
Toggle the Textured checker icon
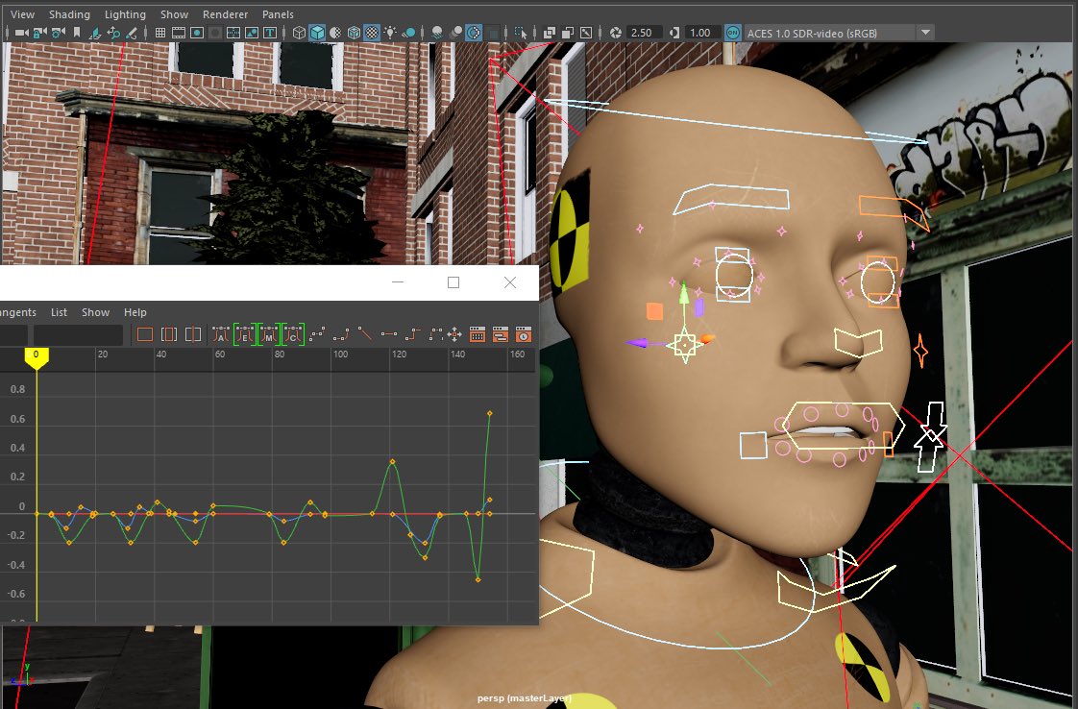click(x=371, y=33)
